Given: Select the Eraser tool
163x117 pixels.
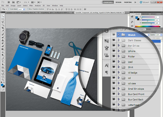Looking at the screenshot, I should click(3, 46).
